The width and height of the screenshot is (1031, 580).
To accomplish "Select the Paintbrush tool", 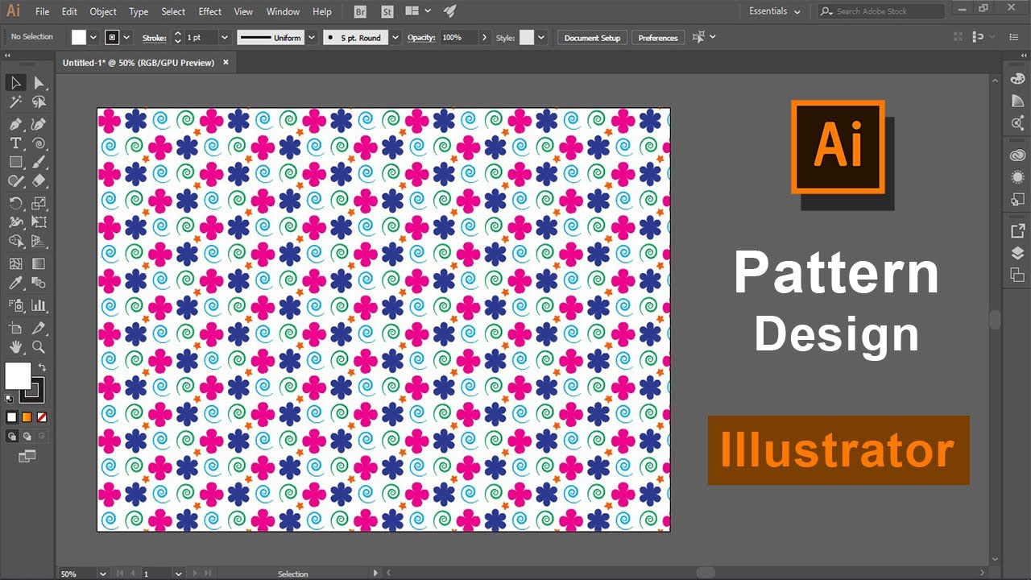I will tap(39, 162).
